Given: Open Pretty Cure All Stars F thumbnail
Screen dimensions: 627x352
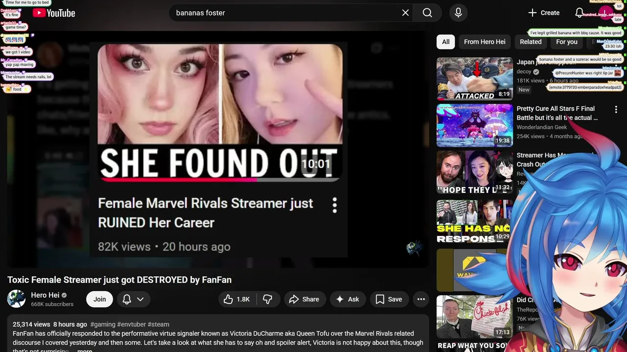Looking at the screenshot, I should tap(474, 125).
